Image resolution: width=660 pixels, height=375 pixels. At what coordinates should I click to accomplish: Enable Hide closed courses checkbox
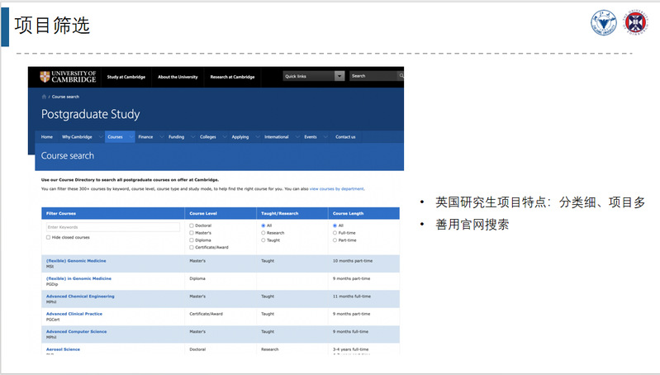pyautogui.click(x=49, y=237)
